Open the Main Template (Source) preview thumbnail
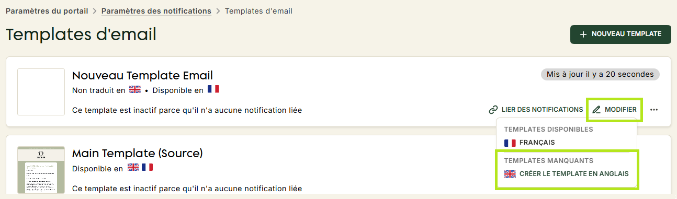Screen dimensions: 677x199 (x=41, y=170)
